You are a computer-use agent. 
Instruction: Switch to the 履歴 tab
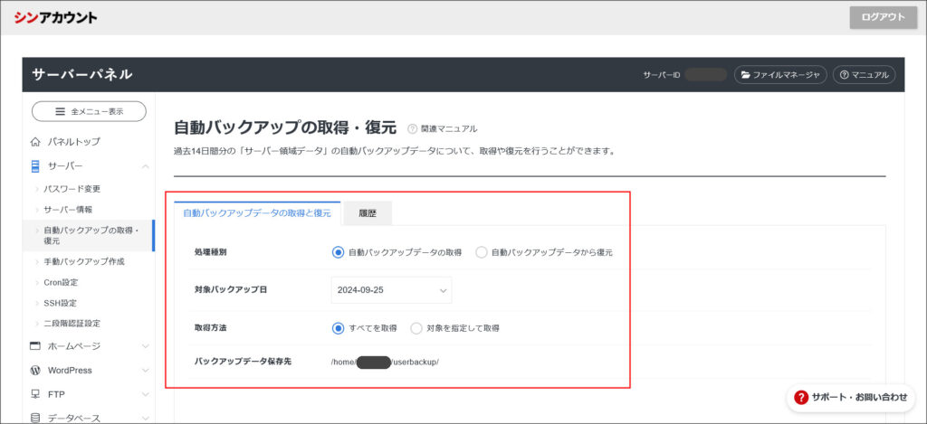point(368,213)
